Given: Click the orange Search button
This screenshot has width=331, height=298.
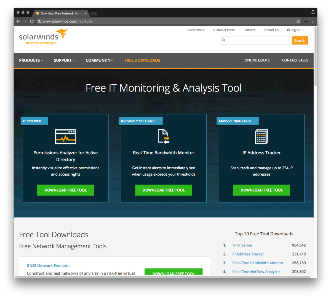Looking at the screenshot, I should [300, 40].
